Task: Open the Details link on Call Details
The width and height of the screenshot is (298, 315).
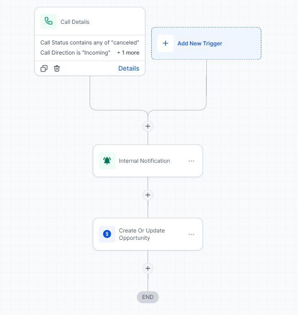Action: [129, 68]
